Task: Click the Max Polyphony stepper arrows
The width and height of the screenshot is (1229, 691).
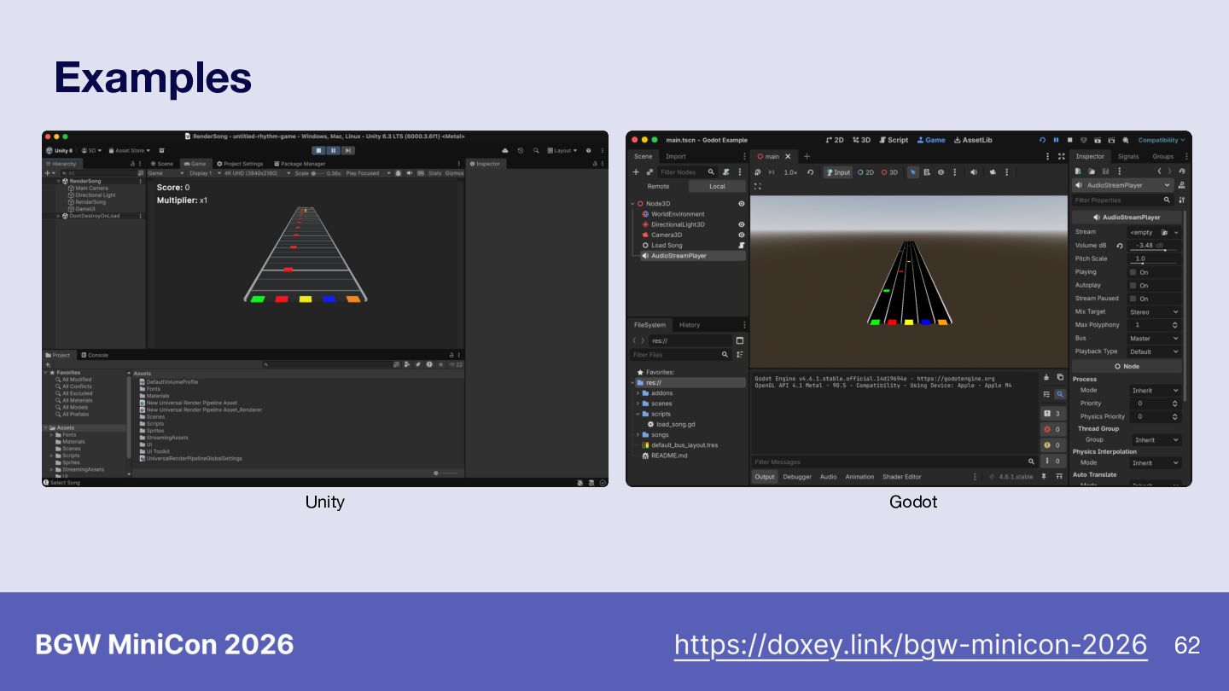Action: [1174, 325]
